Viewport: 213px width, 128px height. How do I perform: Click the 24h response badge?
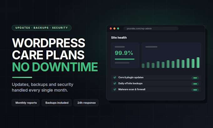click(86, 103)
